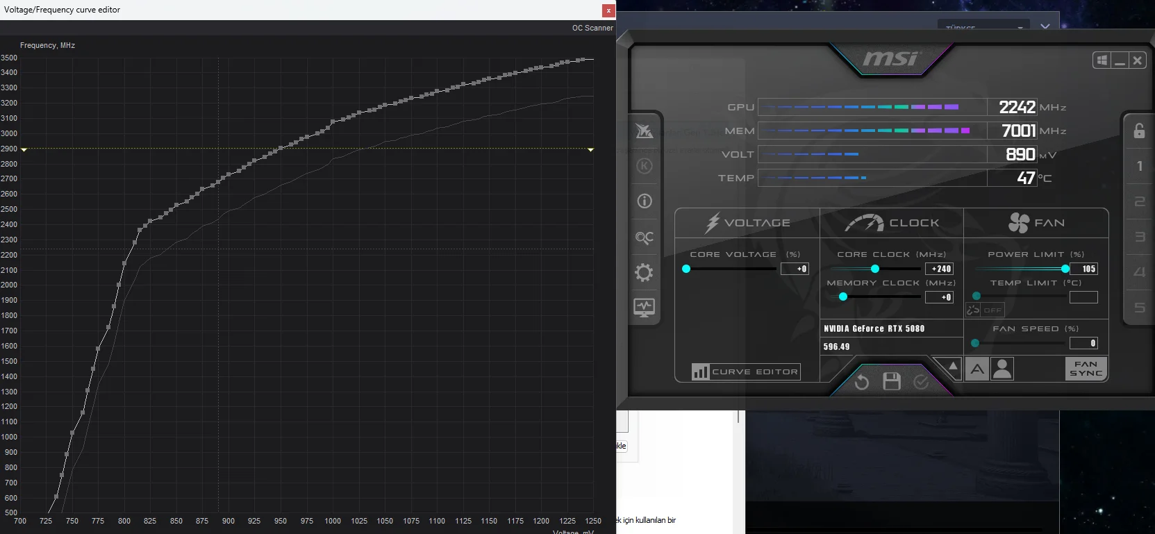Click the reset settings circular arrow icon

point(862,382)
